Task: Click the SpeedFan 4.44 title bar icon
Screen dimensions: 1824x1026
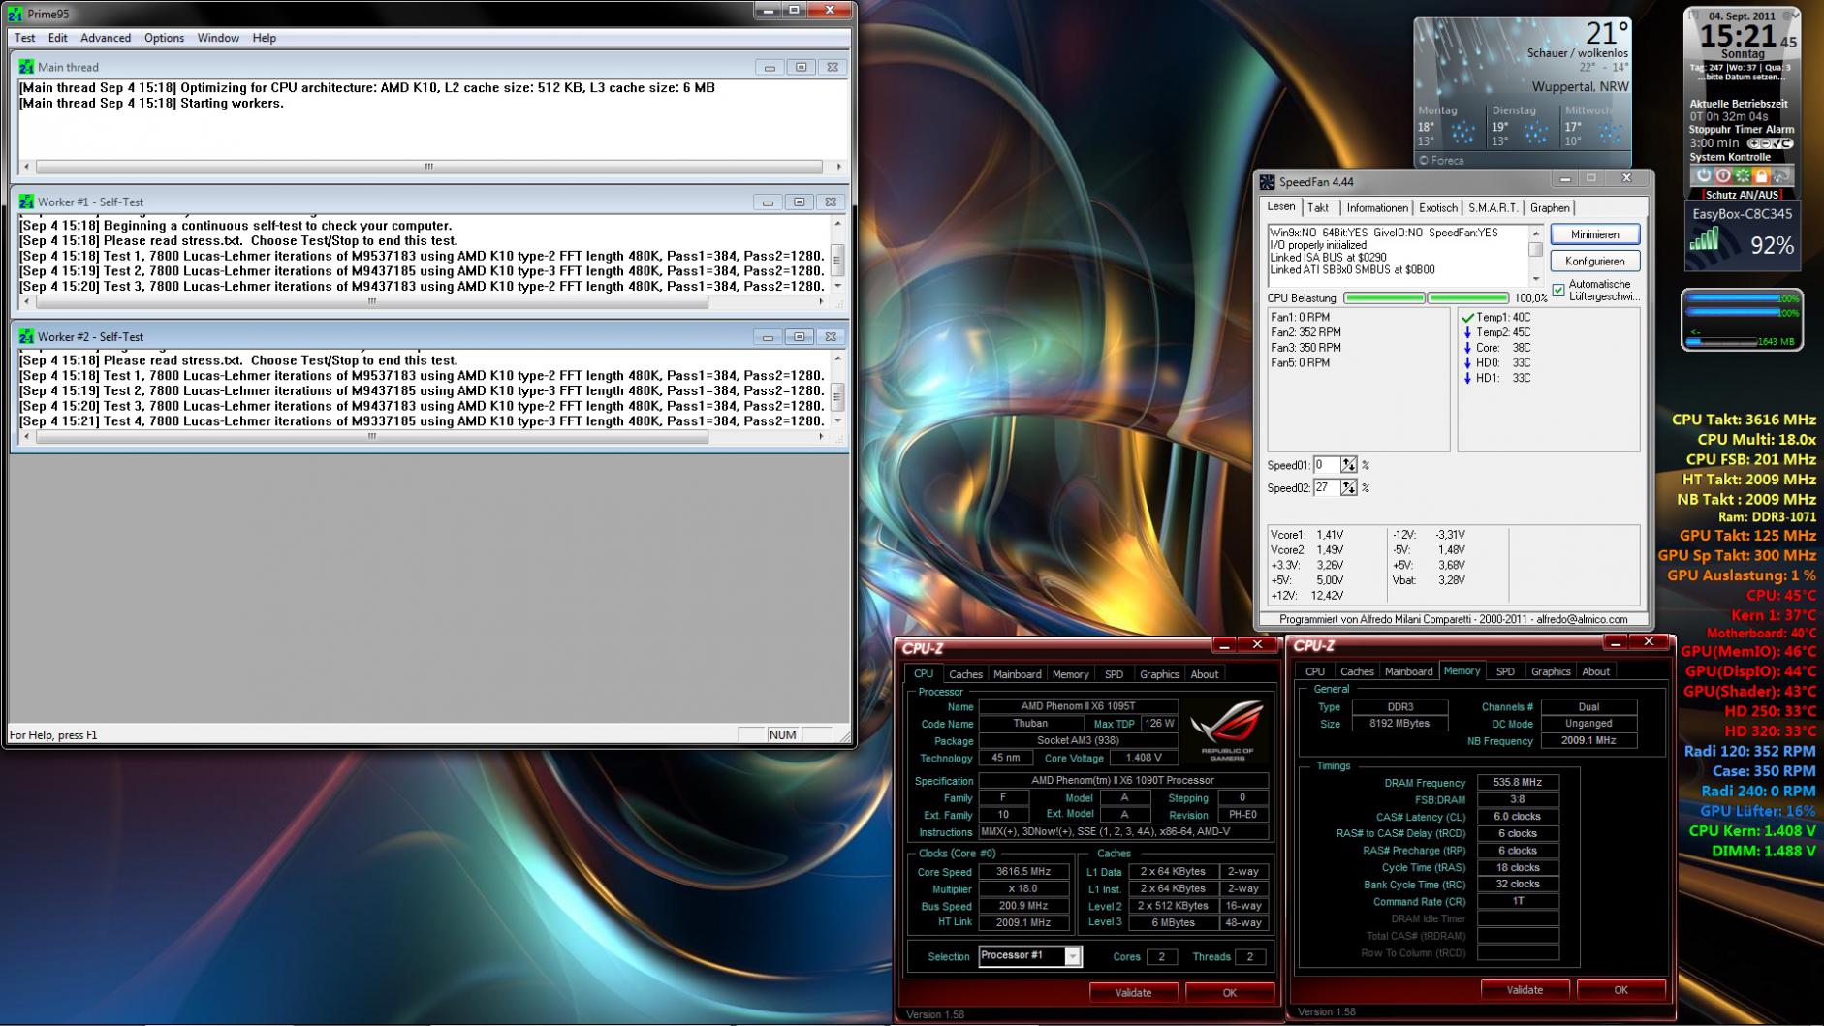Action: [1267, 182]
